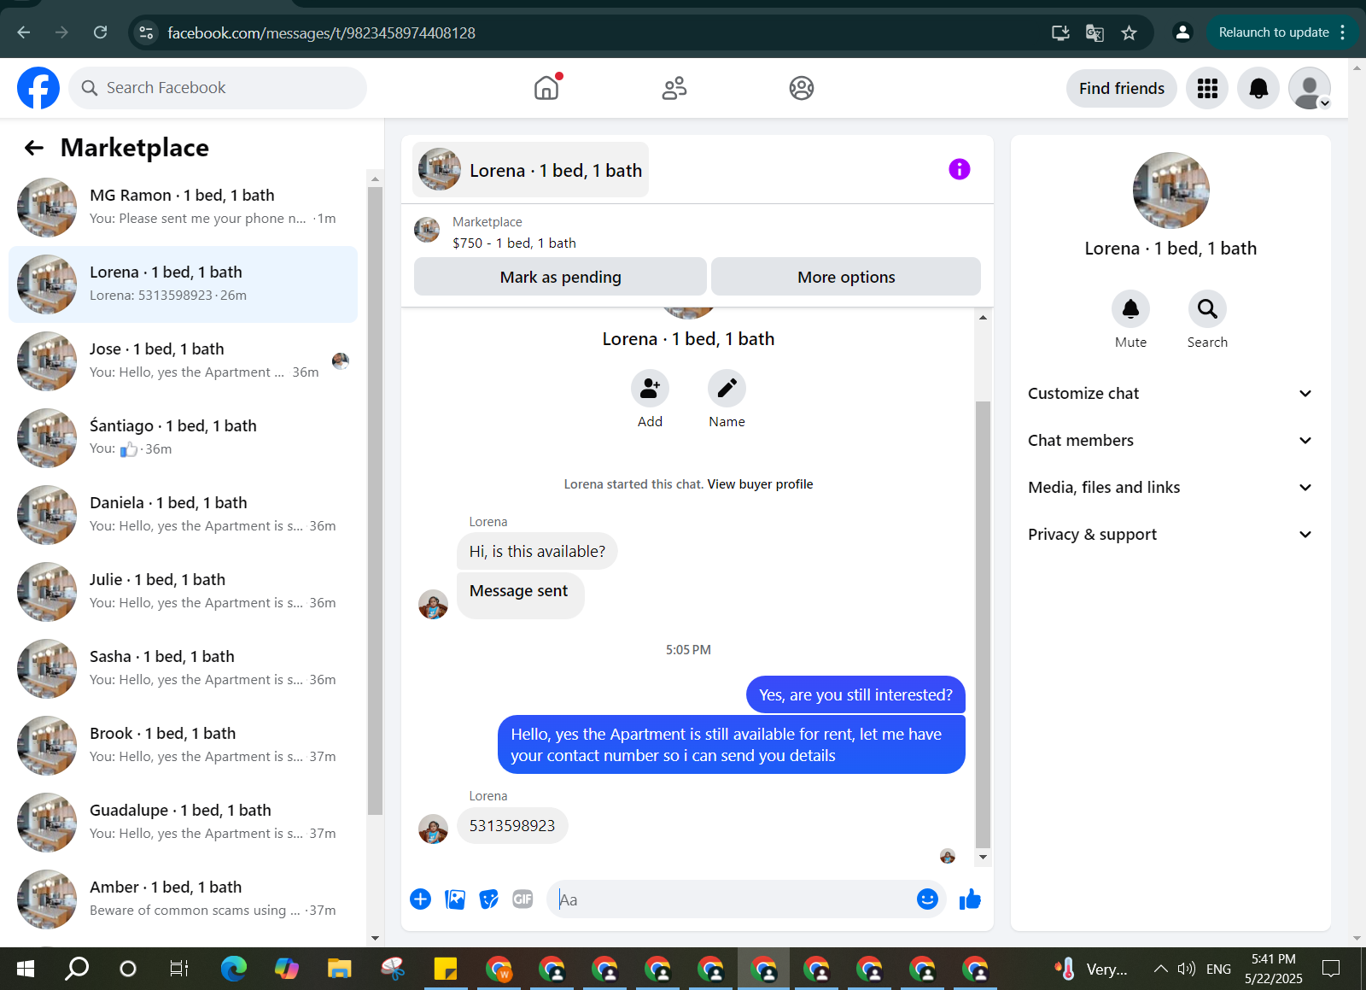This screenshot has width=1366, height=990.
Task: Open Sticky Notes from the taskbar
Action: click(446, 969)
